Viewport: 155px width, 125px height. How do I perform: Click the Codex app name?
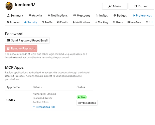coord(11,100)
